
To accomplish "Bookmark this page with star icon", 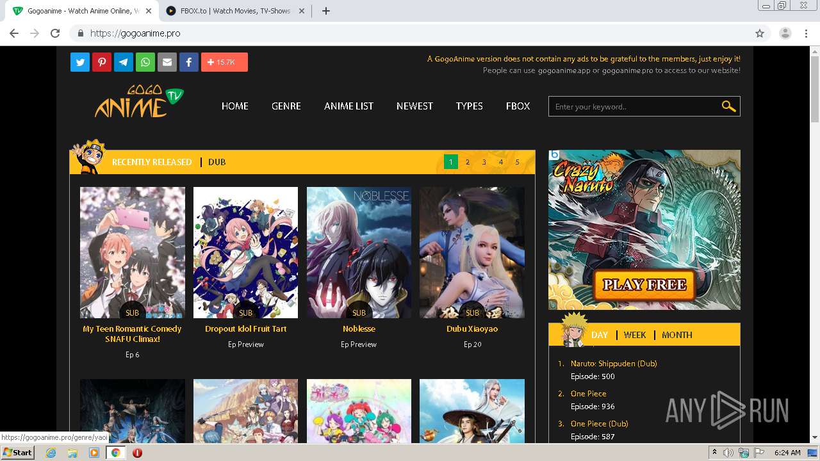I will (760, 33).
